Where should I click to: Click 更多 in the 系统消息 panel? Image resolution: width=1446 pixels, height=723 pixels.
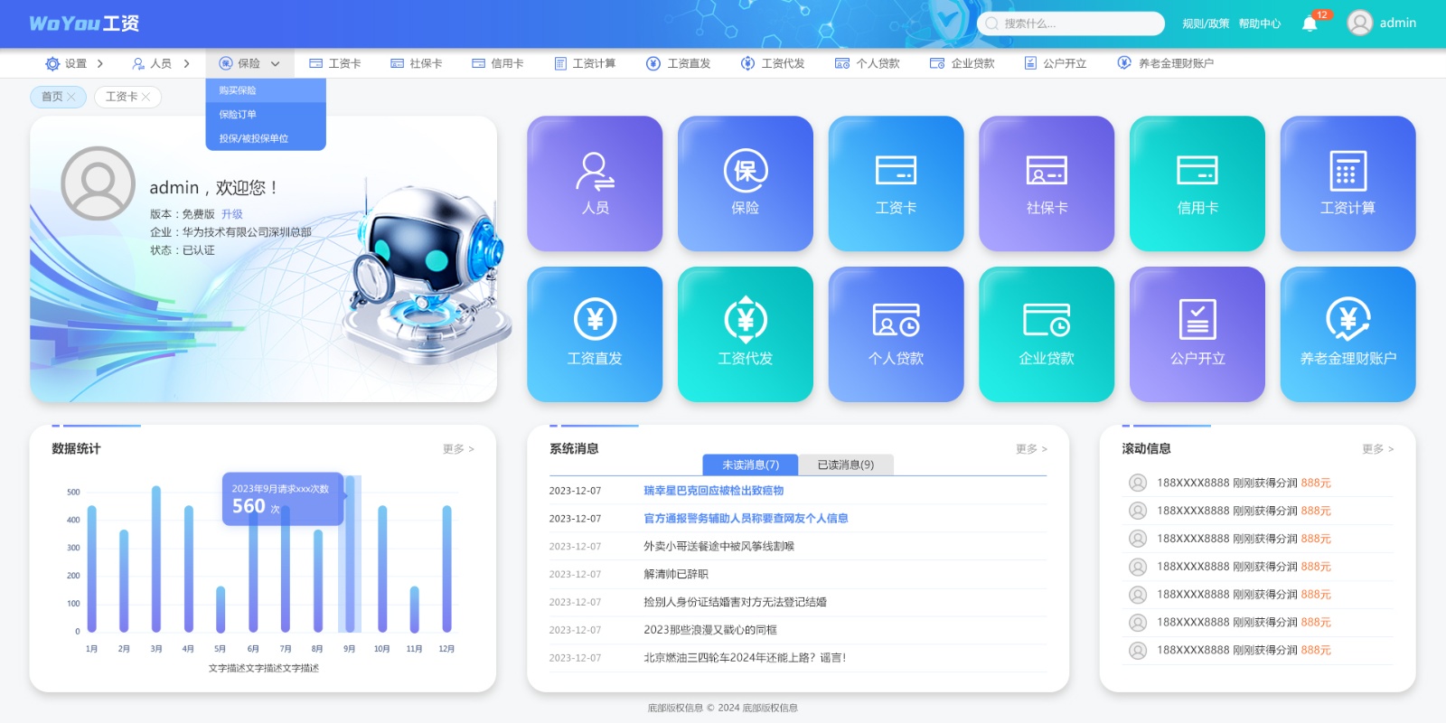pyautogui.click(x=1031, y=448)
